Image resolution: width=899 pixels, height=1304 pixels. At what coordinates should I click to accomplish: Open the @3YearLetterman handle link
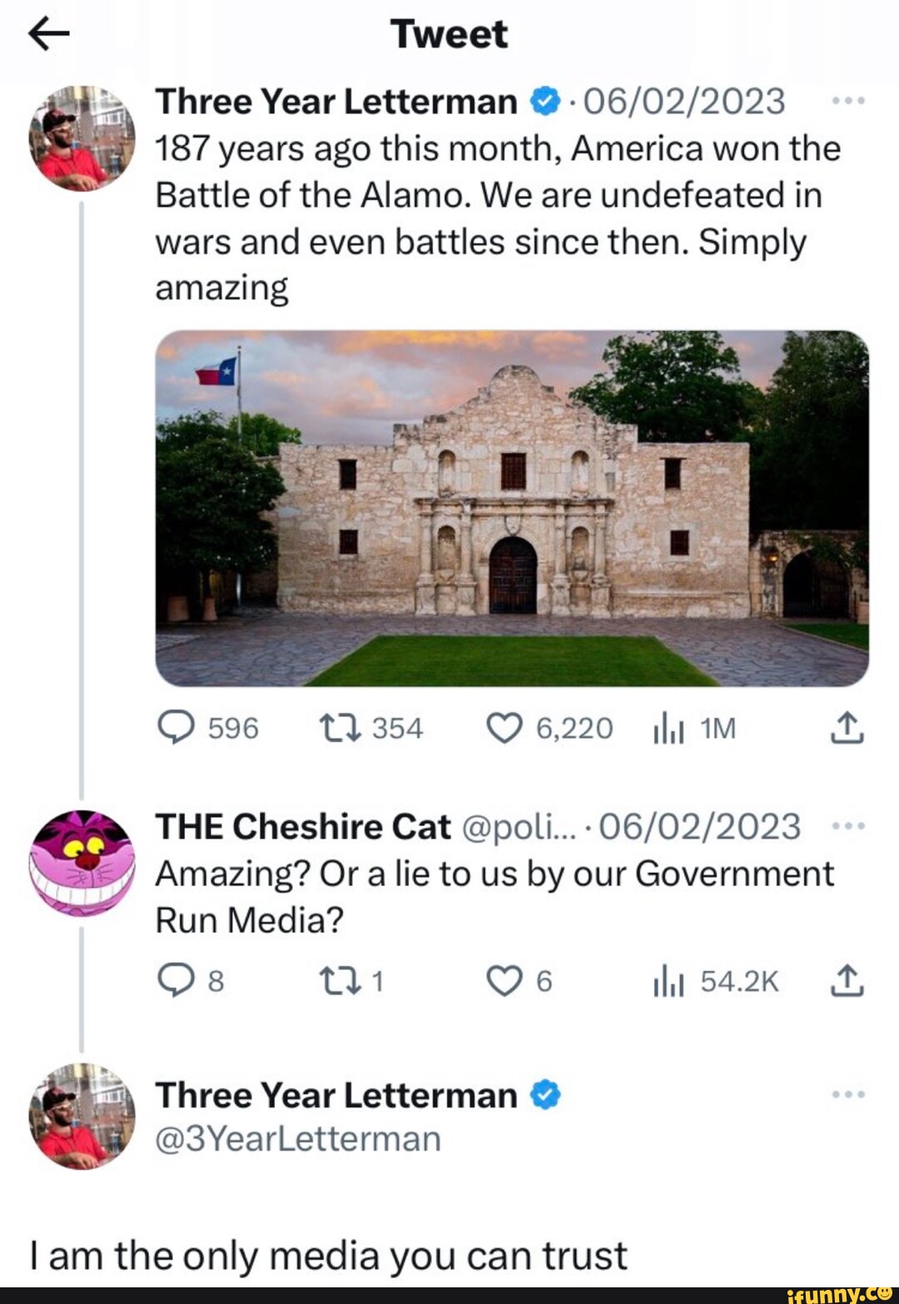[298, 1138]
